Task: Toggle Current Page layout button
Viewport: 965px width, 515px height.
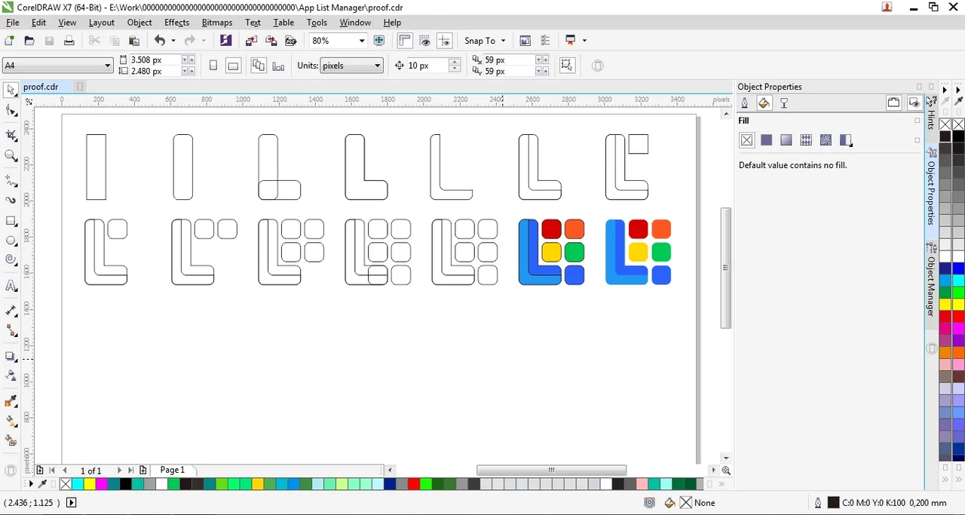Action: tap(278, 66)
